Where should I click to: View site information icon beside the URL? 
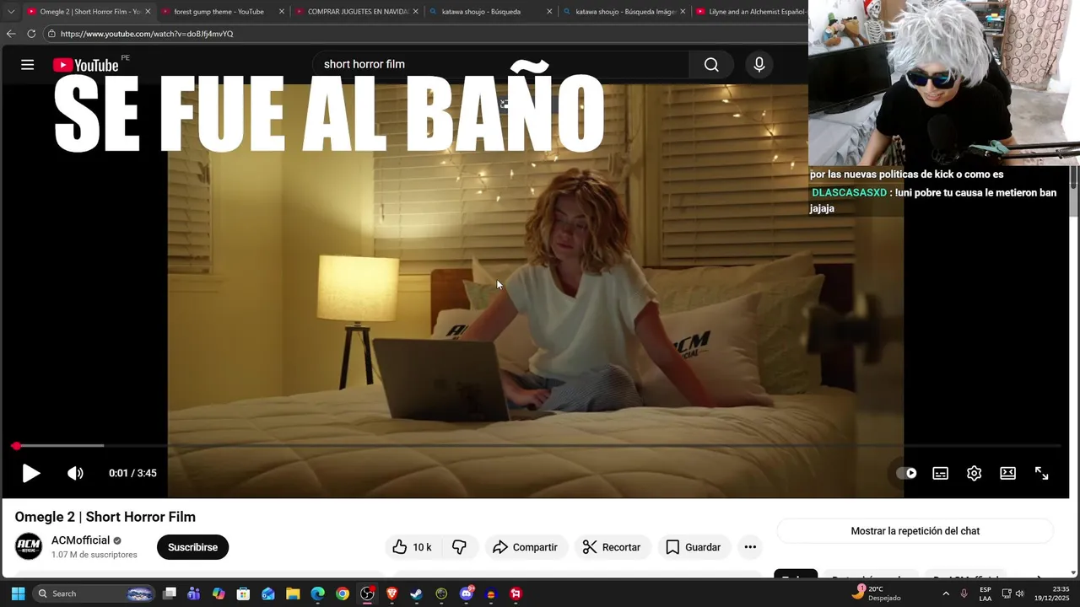(x=51, y=34)
